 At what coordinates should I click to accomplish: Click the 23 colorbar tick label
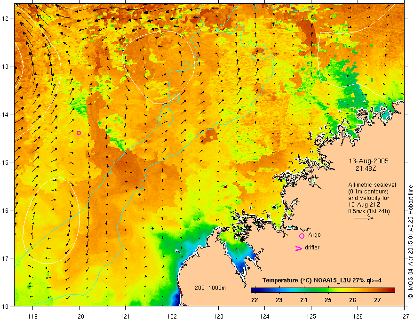(279, 300)
